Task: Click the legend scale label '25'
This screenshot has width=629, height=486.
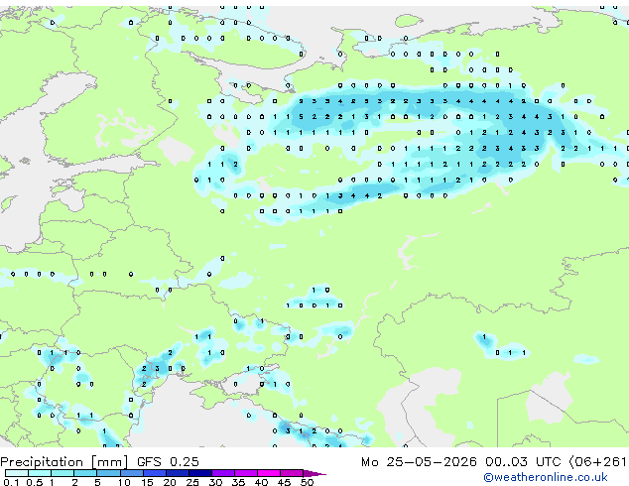Action: (192, 482)
